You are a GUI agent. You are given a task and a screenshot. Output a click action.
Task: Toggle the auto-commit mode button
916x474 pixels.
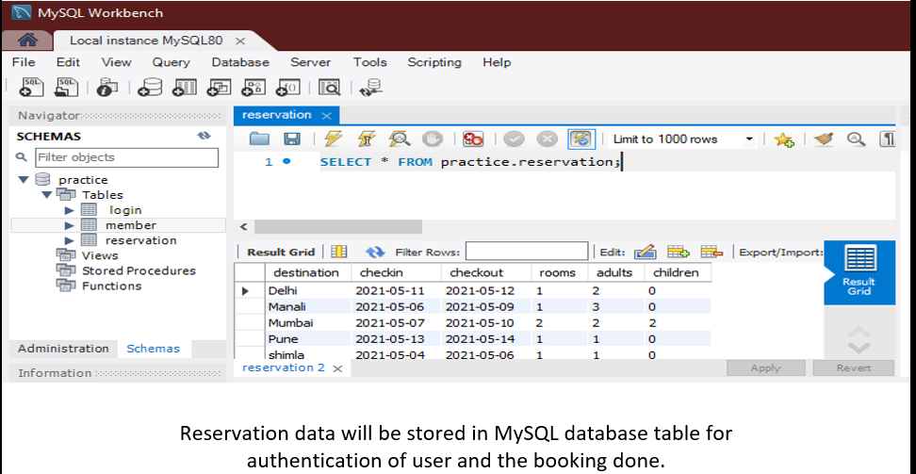pyautogui.click(x=581, y=139)
